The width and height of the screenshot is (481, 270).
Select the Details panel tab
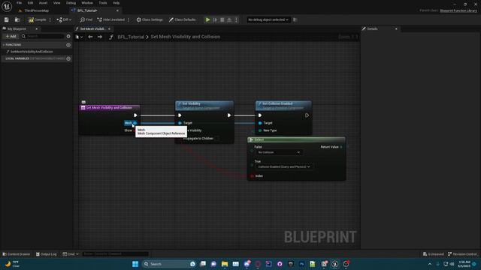[373, 28]
